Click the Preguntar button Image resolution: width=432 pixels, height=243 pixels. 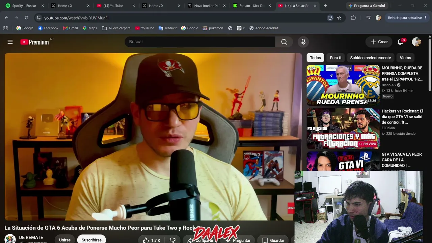(x=238, y=240)
